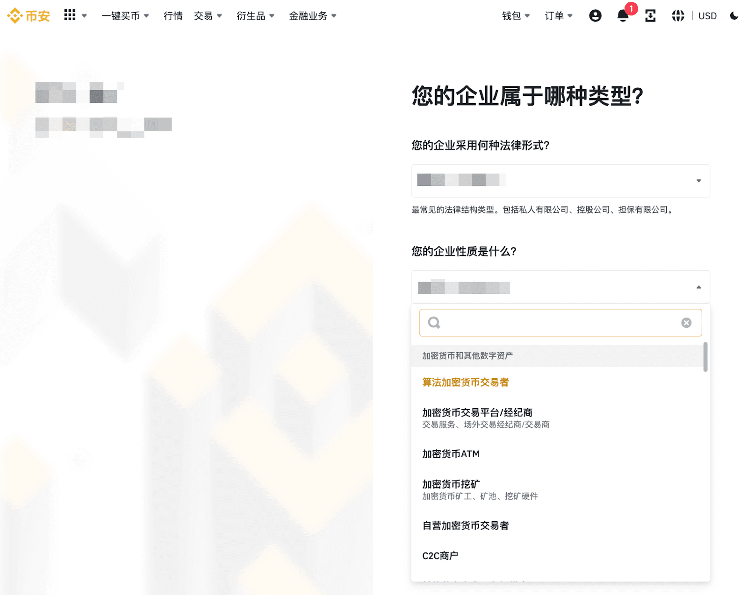
Task: Click the Binance logo in header
Action: (29, 16)
